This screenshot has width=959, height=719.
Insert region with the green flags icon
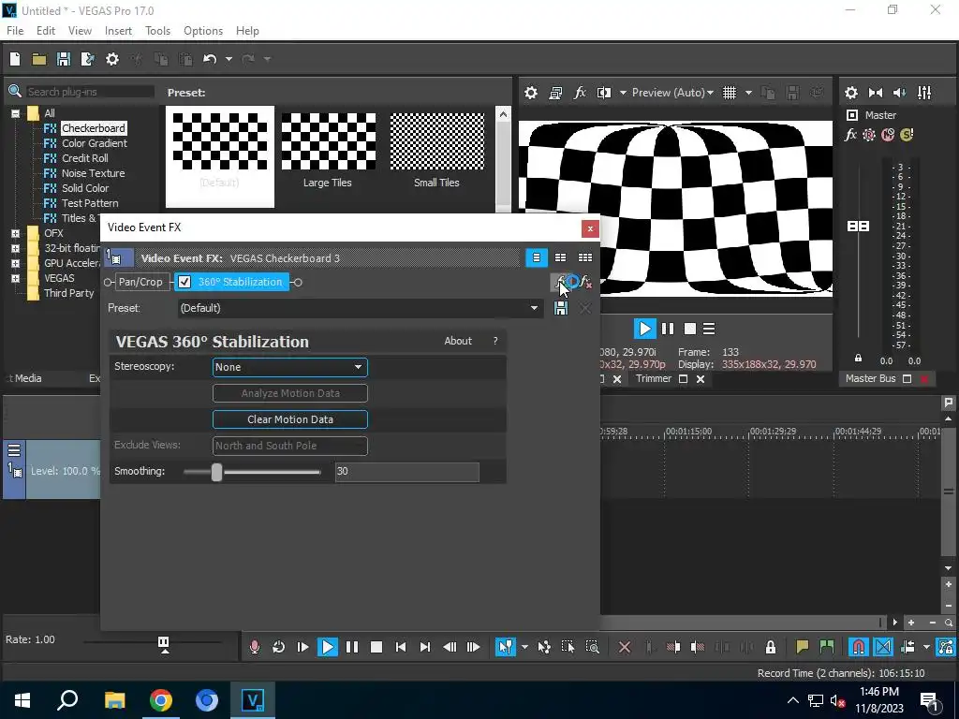click(x=827, y=647)
